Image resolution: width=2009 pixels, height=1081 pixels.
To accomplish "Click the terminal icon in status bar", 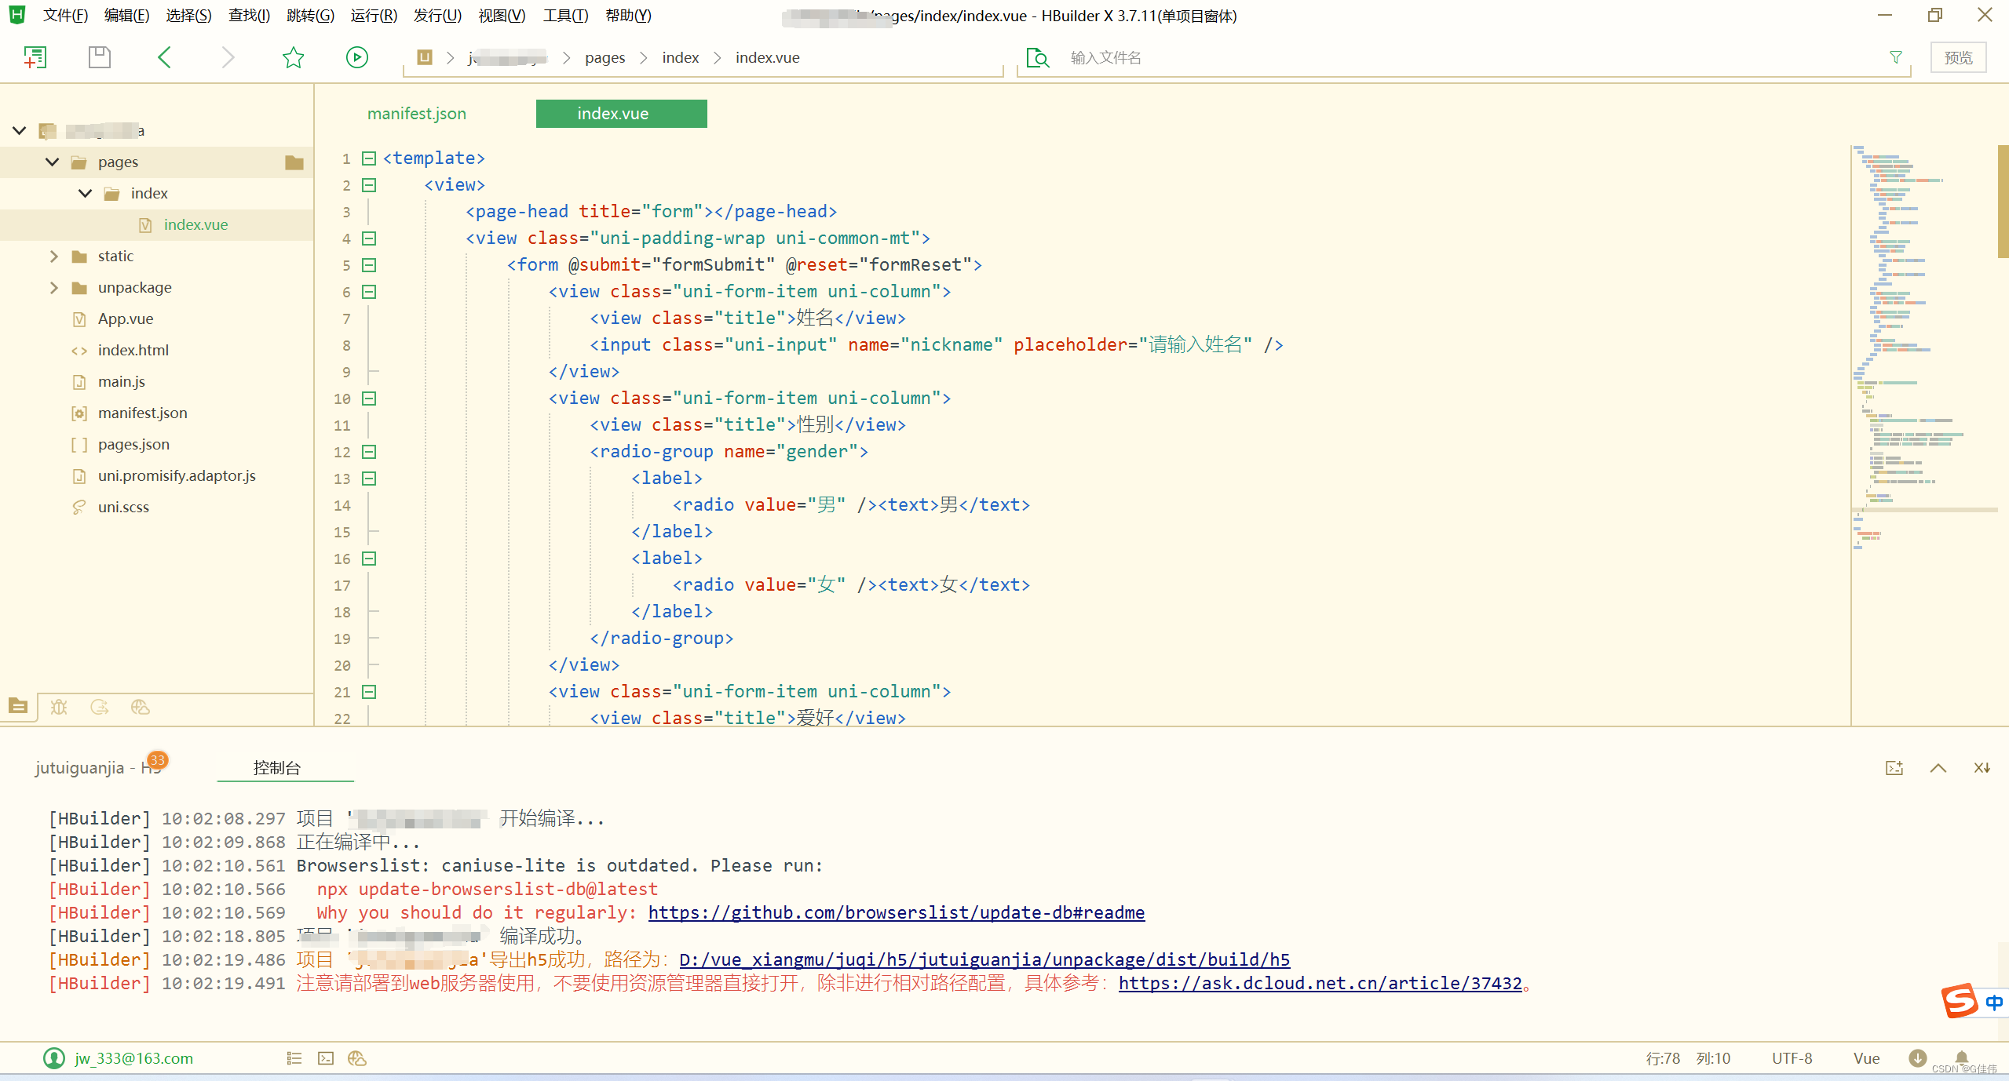I will 326,1058.
